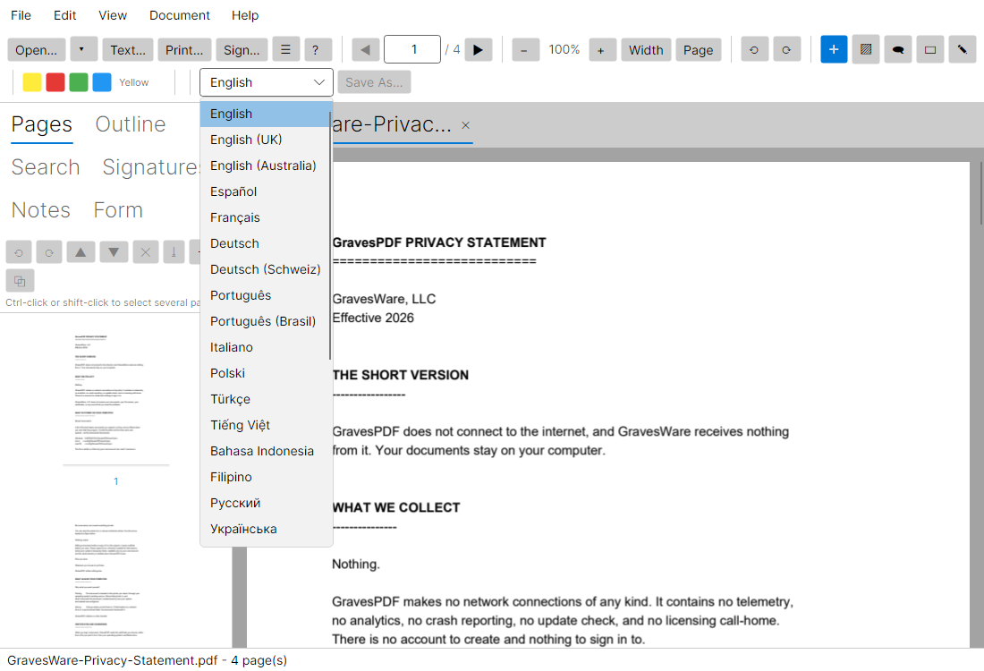Close the GravesWare-Privacy document tab
Image resolution: width=984 pixels, height=671 pixels.
coord(466,125)
